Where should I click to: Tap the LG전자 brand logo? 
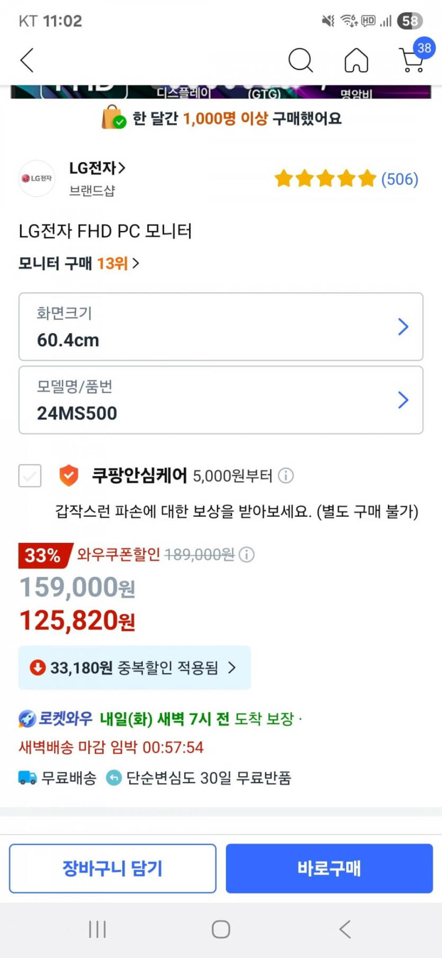37,178
